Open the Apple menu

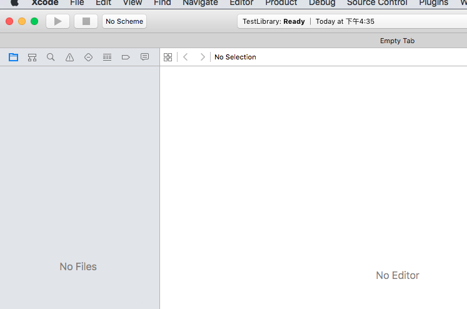(x=14, y=3)
